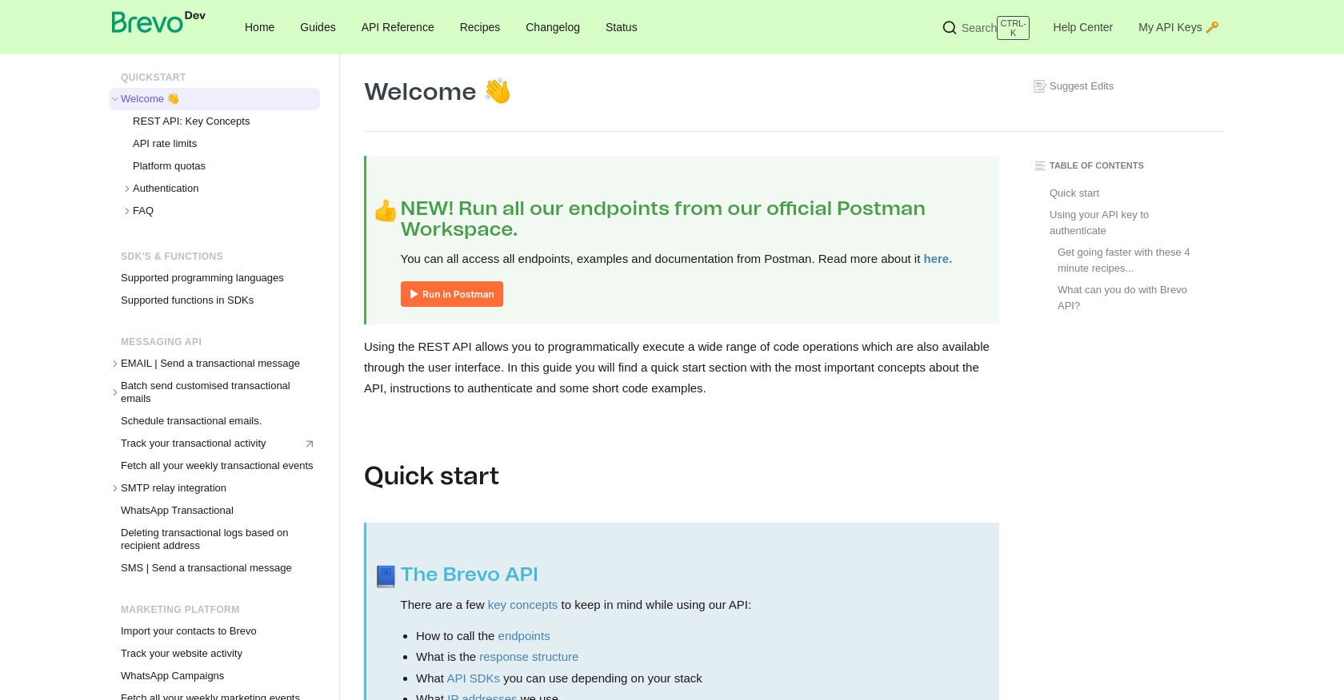
Task: Go to API Reference
Action: pyautogui.click(x=398, y=27)
